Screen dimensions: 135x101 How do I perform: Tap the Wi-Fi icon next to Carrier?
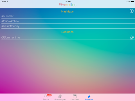[x=7, y=1]
